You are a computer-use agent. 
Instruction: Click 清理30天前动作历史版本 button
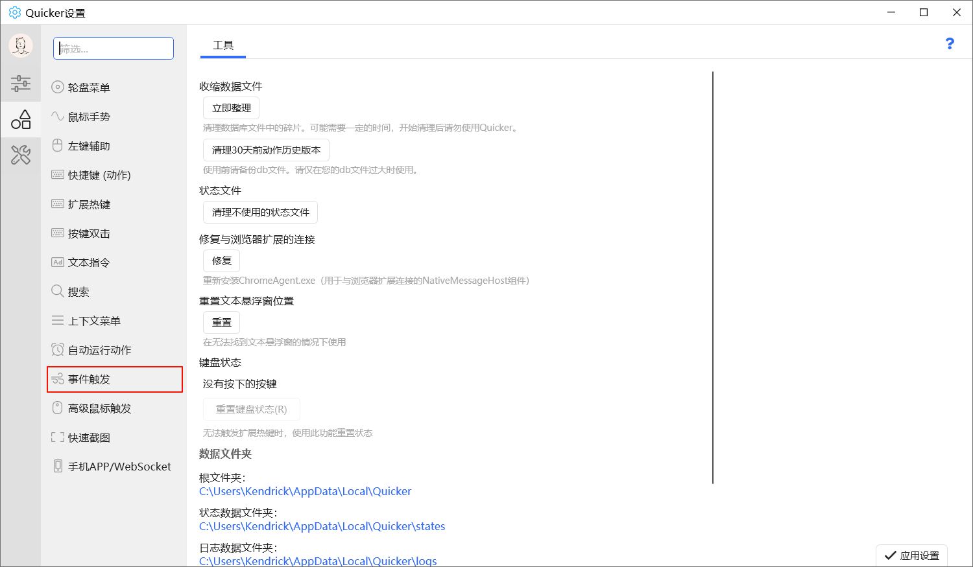[x=266, y=150]
